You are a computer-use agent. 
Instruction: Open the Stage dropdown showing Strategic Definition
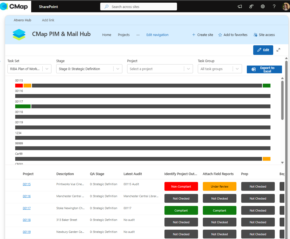coord(89,69)
